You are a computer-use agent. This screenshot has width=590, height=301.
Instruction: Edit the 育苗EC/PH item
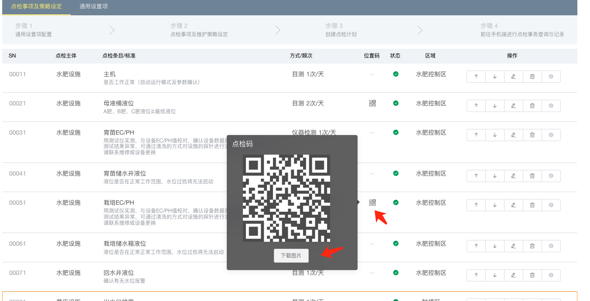514,135
